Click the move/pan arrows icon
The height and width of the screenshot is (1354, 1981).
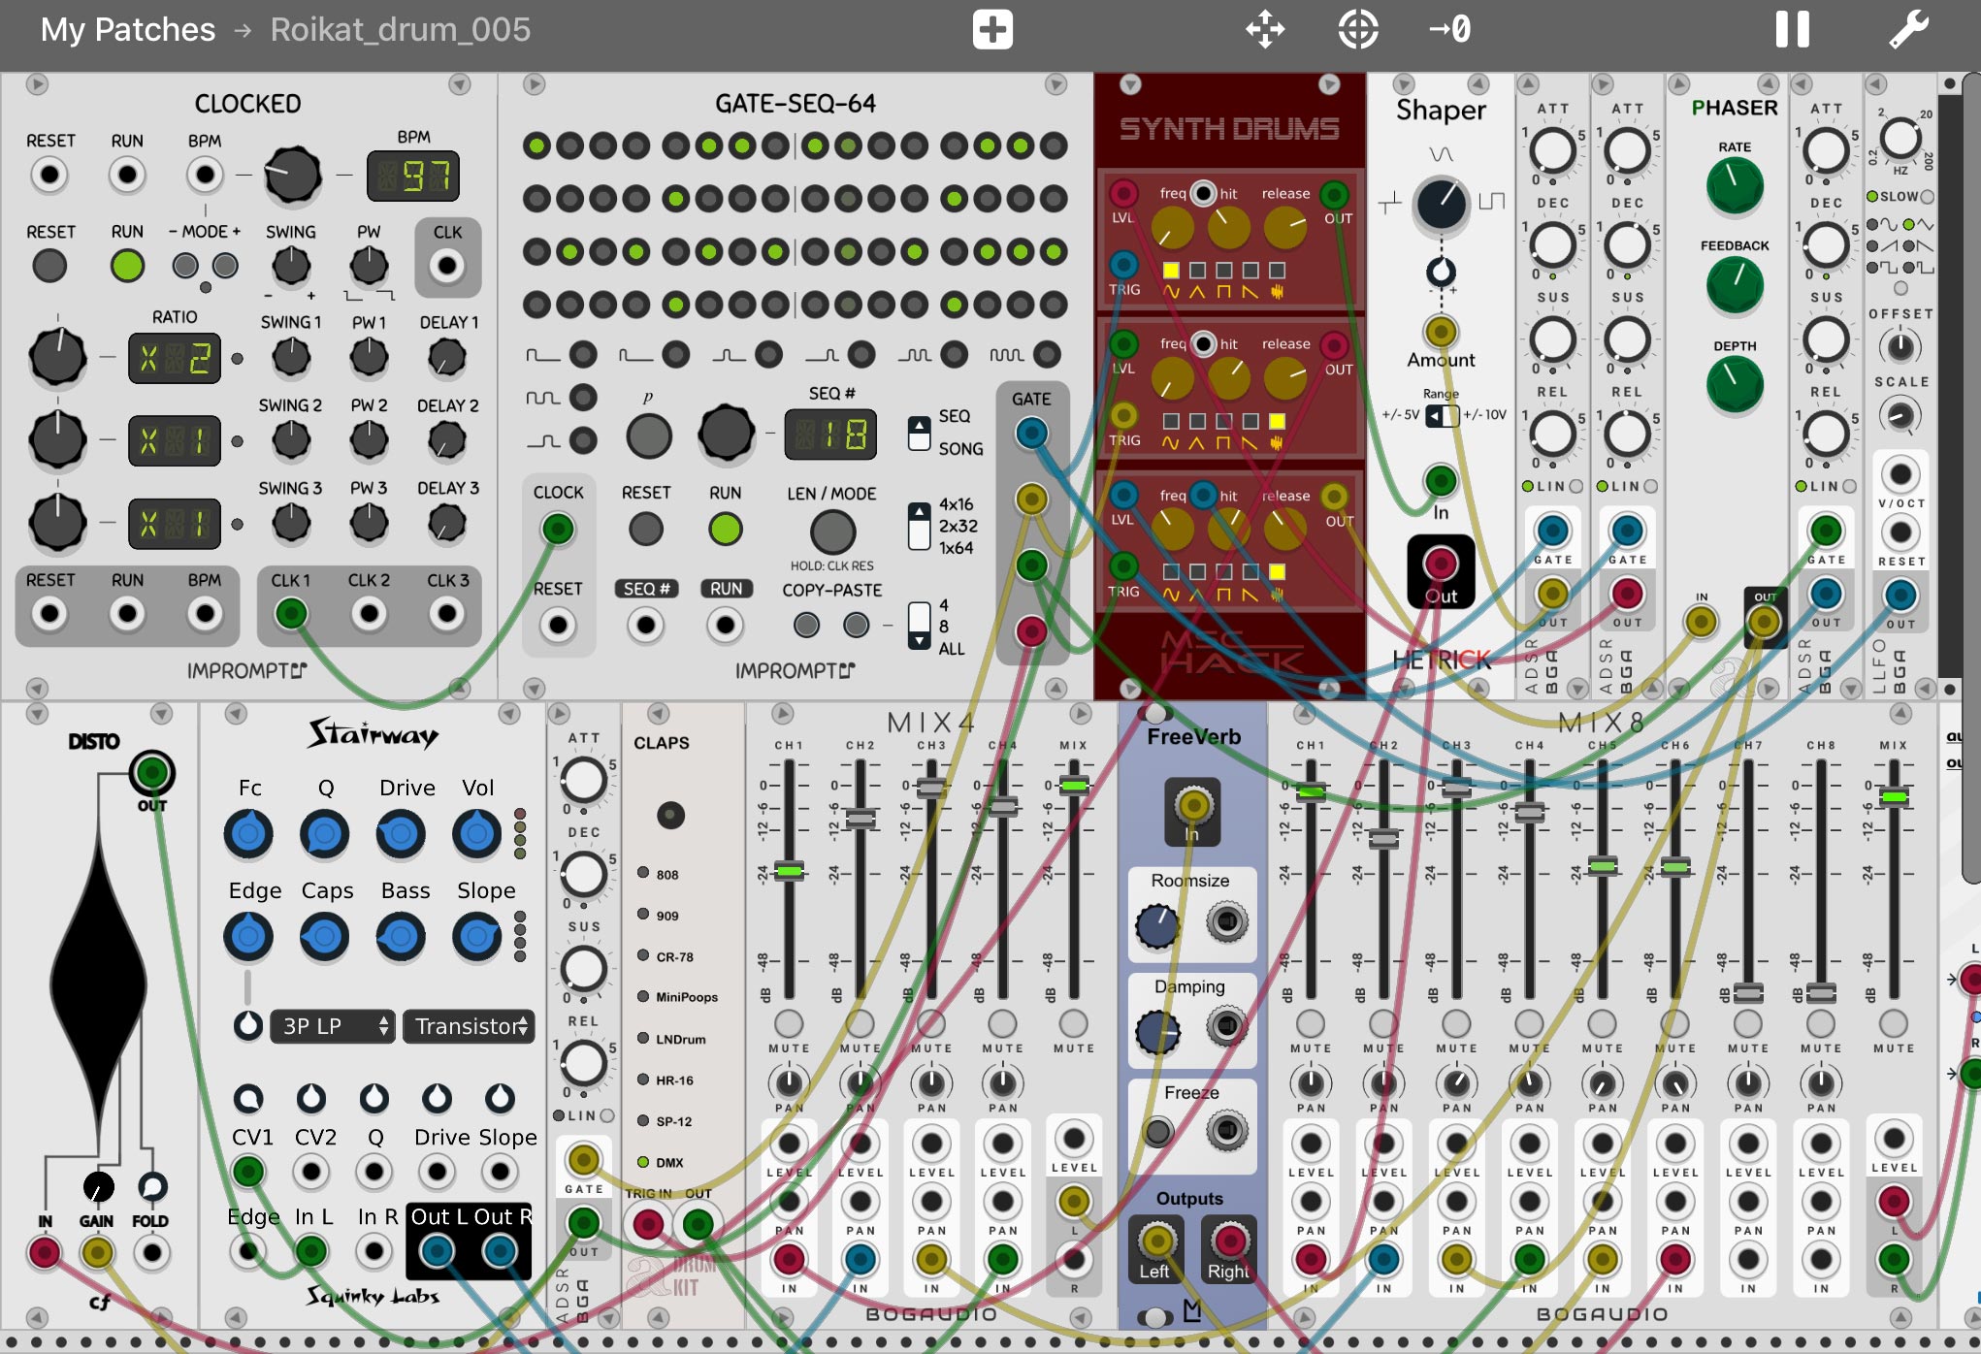[1265, 29]
